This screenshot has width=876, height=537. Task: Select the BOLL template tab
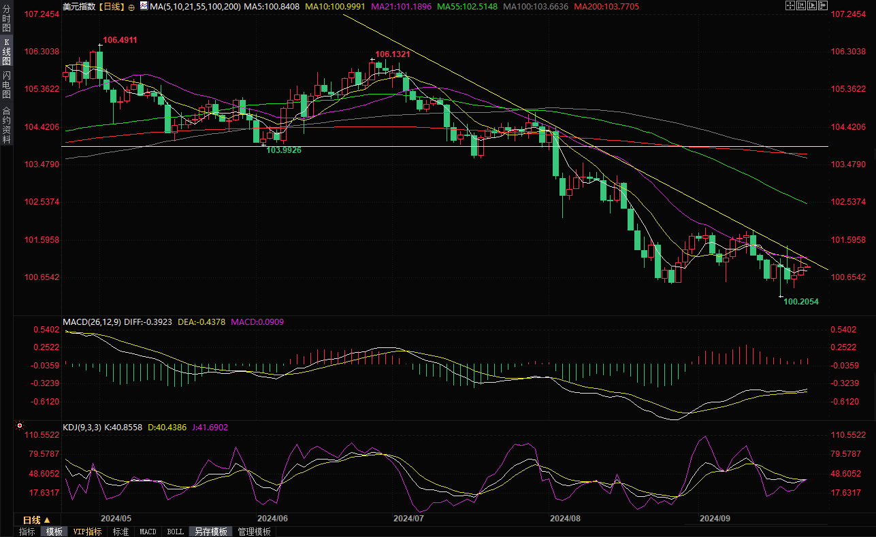pos(175,532)
